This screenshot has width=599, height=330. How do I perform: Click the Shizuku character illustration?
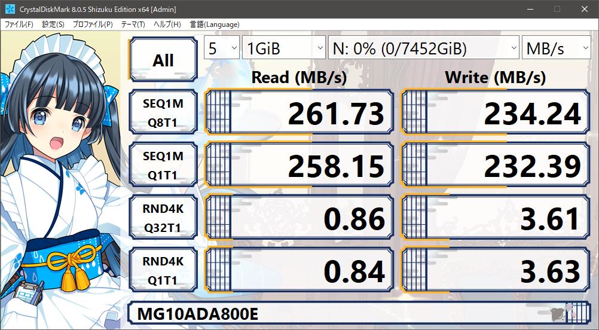point(61,181)
